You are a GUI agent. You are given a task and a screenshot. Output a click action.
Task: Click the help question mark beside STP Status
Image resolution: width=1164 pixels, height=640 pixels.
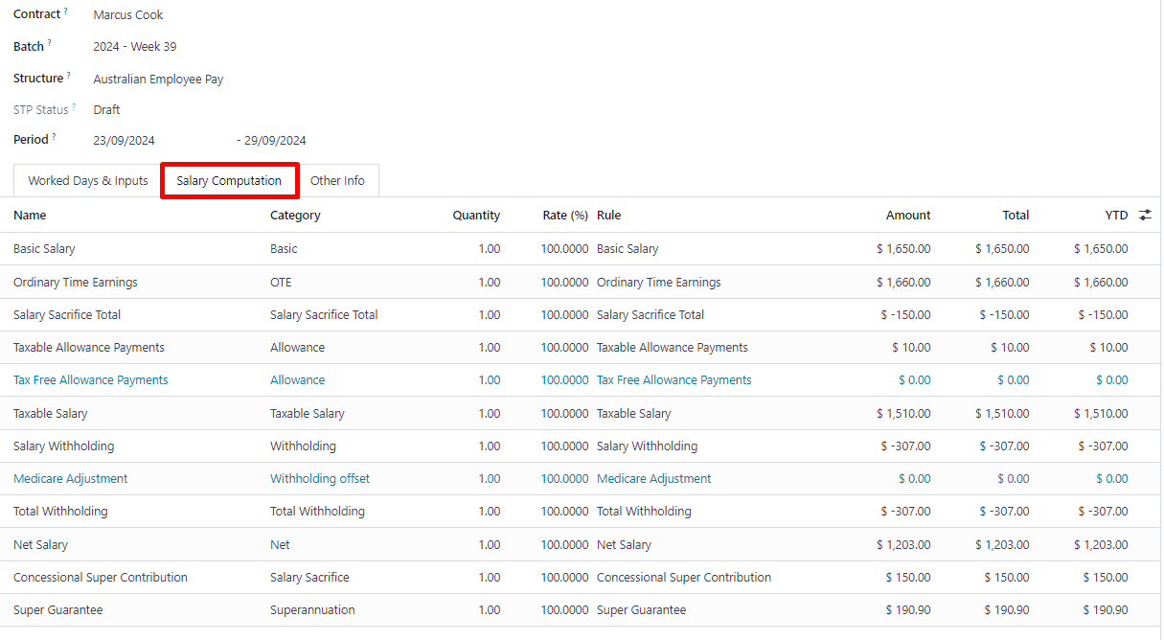(74, 106)
